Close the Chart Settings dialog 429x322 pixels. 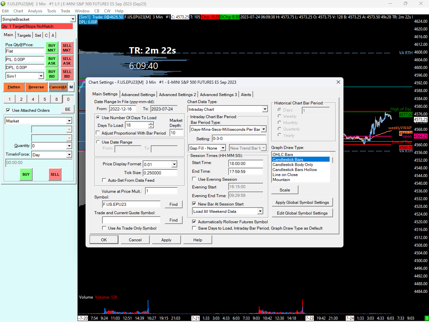(x=338, y=82)
